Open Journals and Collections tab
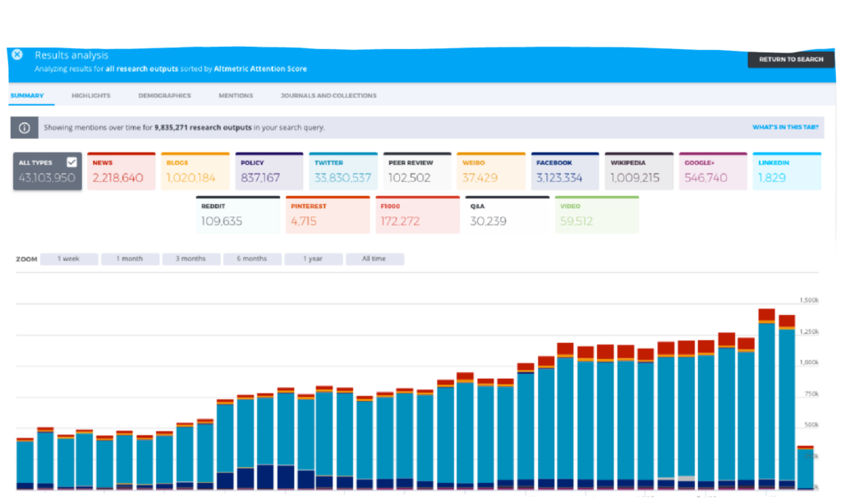Image resolution: width=841 pixels, height=501 pixels. pos(329,96)
